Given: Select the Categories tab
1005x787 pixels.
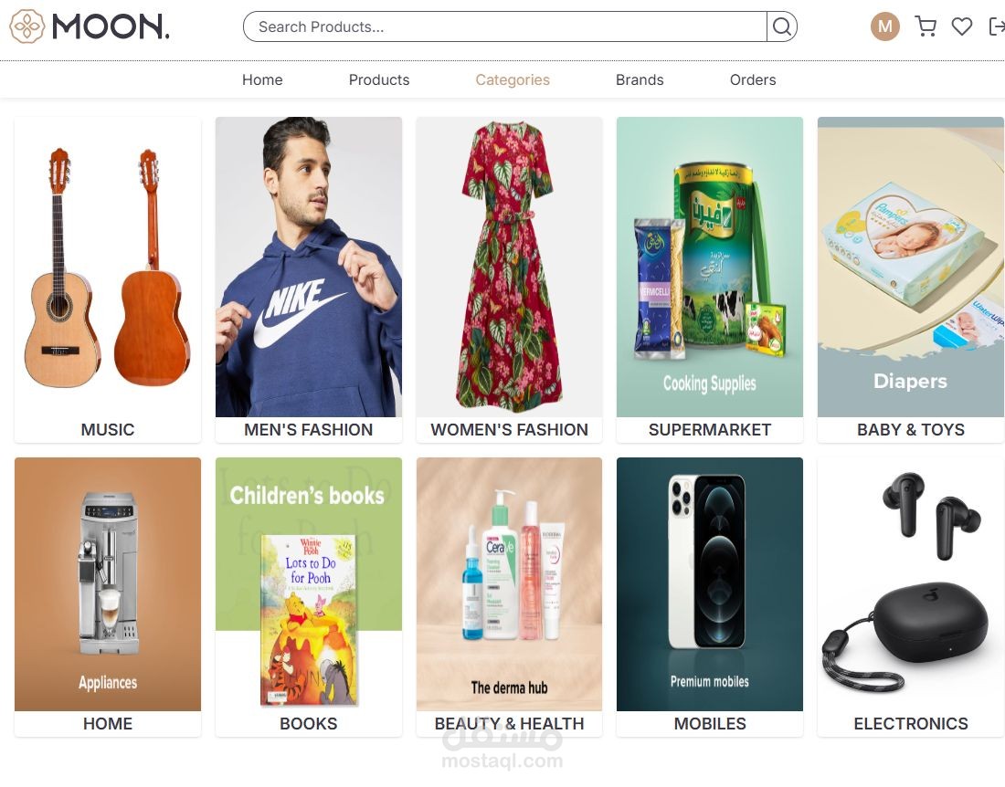Looking at the screenshot, I should [x=513, y=80].
